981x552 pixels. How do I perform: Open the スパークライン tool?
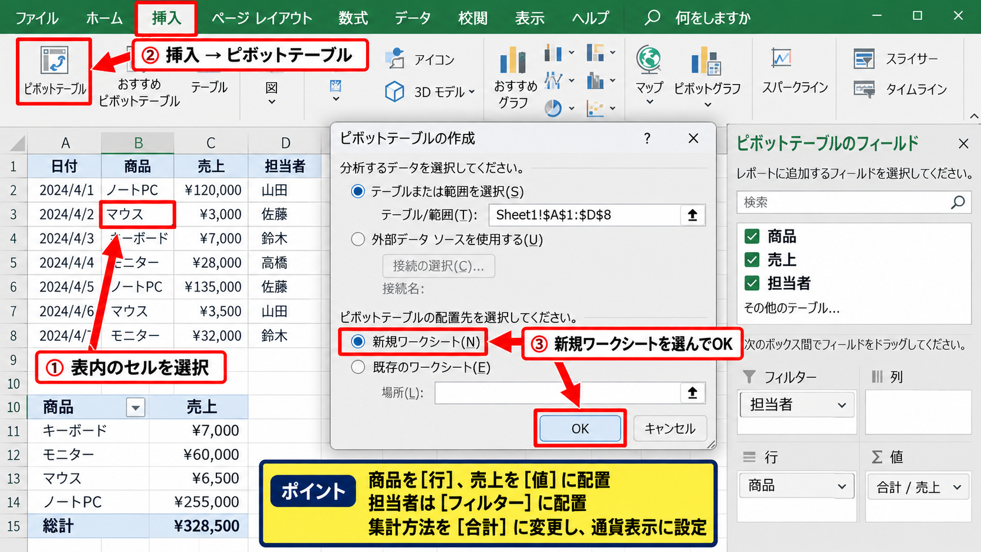pos(794,70)
